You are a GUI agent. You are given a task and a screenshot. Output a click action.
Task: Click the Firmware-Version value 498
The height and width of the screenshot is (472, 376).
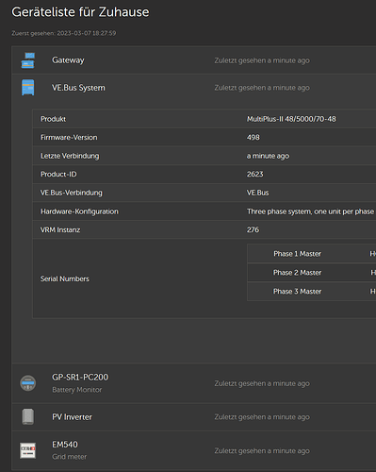click(253, 138)
